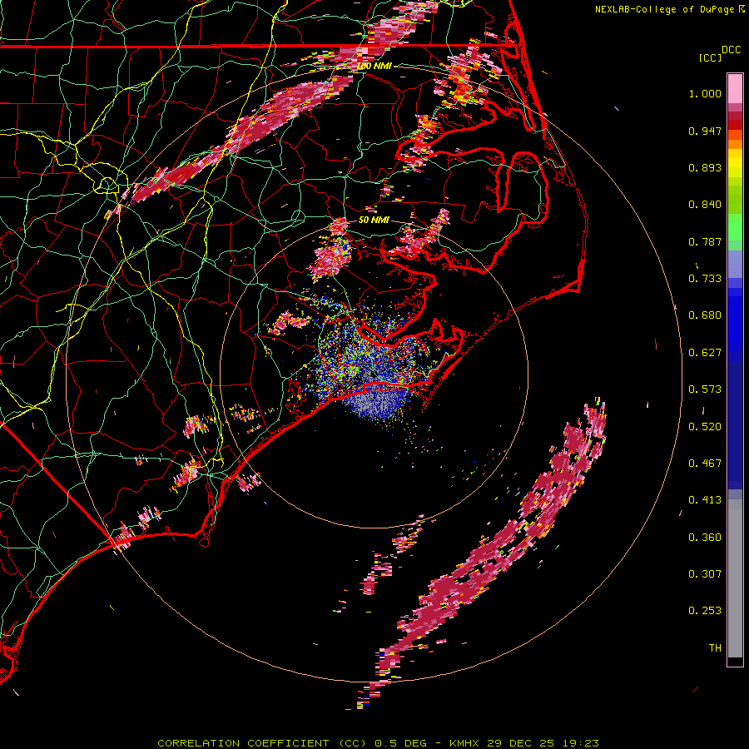This screenshot has width=749, height=749.
Task: Click the 0.840 color scale value
Action: click(x=705, y=205)
